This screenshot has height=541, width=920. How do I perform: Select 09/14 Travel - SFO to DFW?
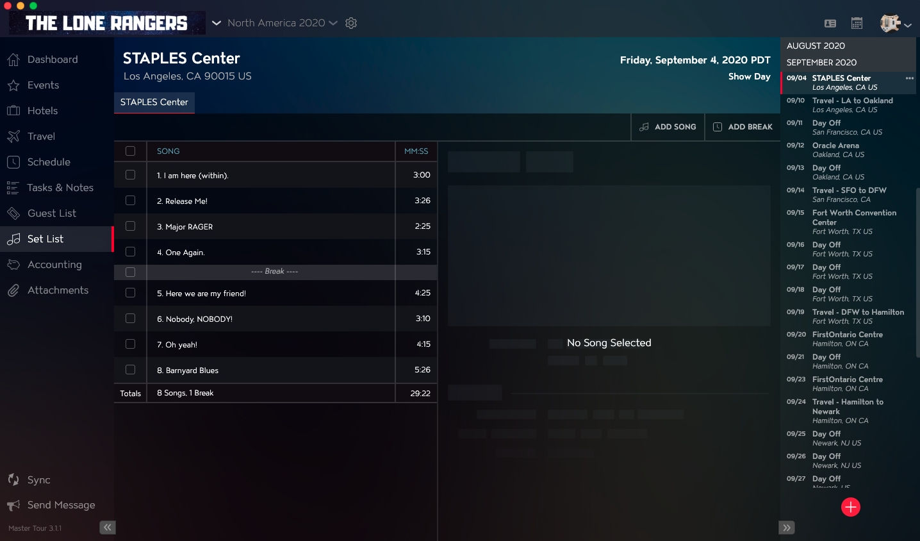click(x=848, y=195)
